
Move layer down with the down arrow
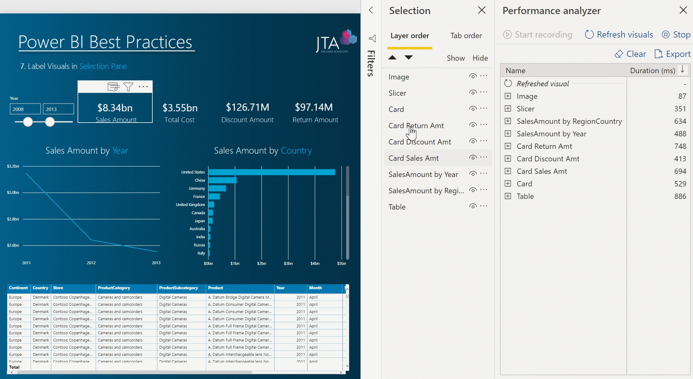[x=409, y=58]
